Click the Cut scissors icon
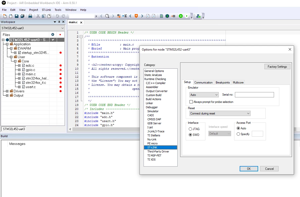The height and width of the screenshot is (197, 300). [x=38, y=16]
